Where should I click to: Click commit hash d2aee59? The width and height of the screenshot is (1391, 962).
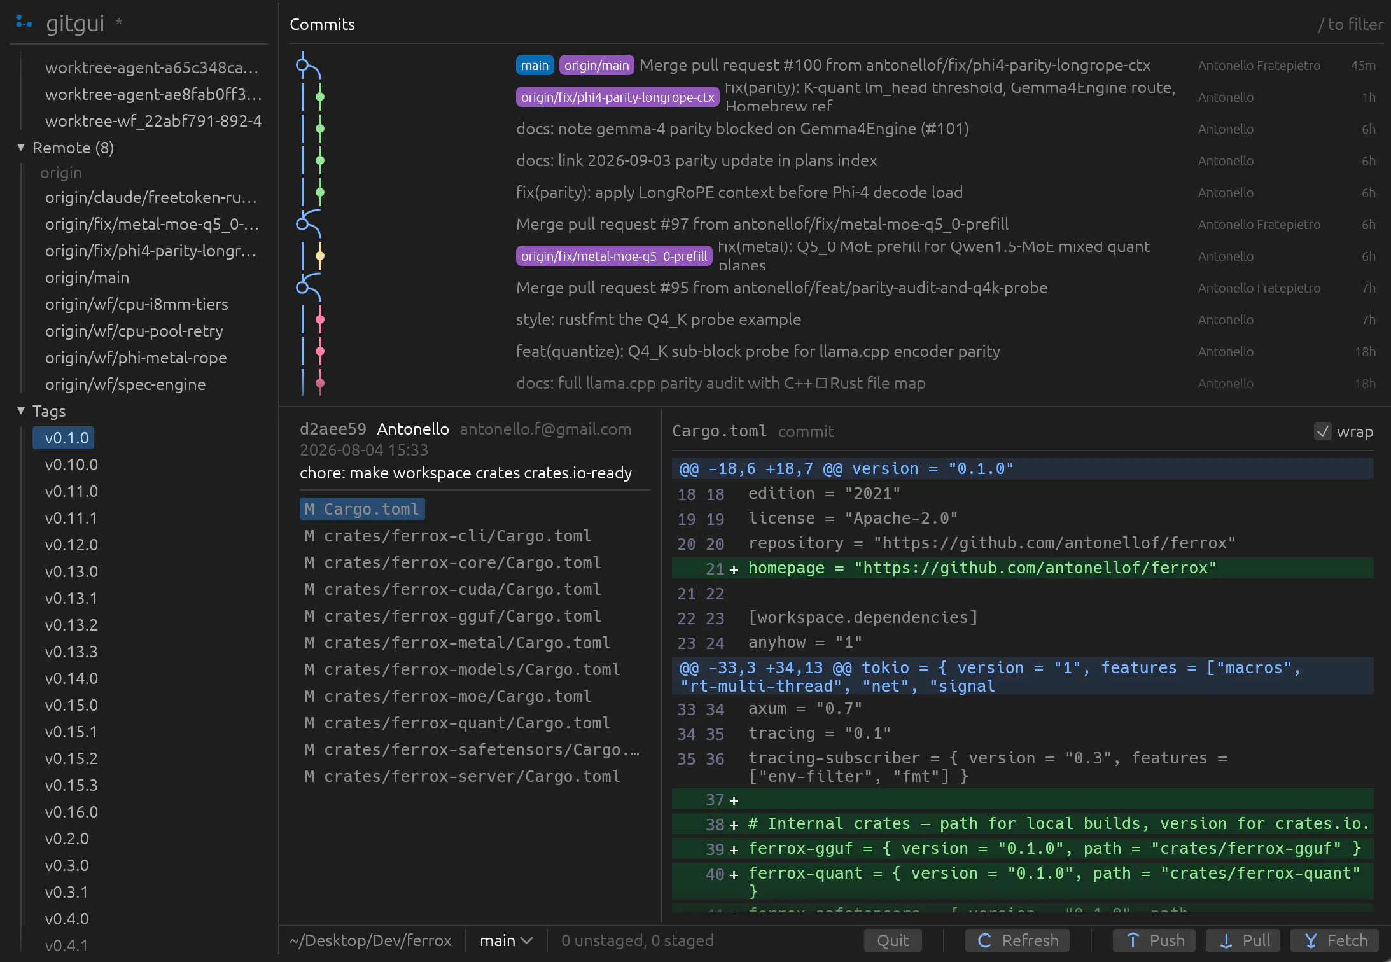(x=333, y=429)
